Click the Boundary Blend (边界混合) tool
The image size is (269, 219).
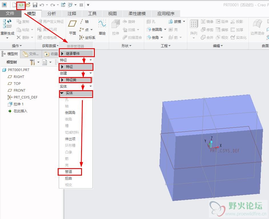coord(257,27)
